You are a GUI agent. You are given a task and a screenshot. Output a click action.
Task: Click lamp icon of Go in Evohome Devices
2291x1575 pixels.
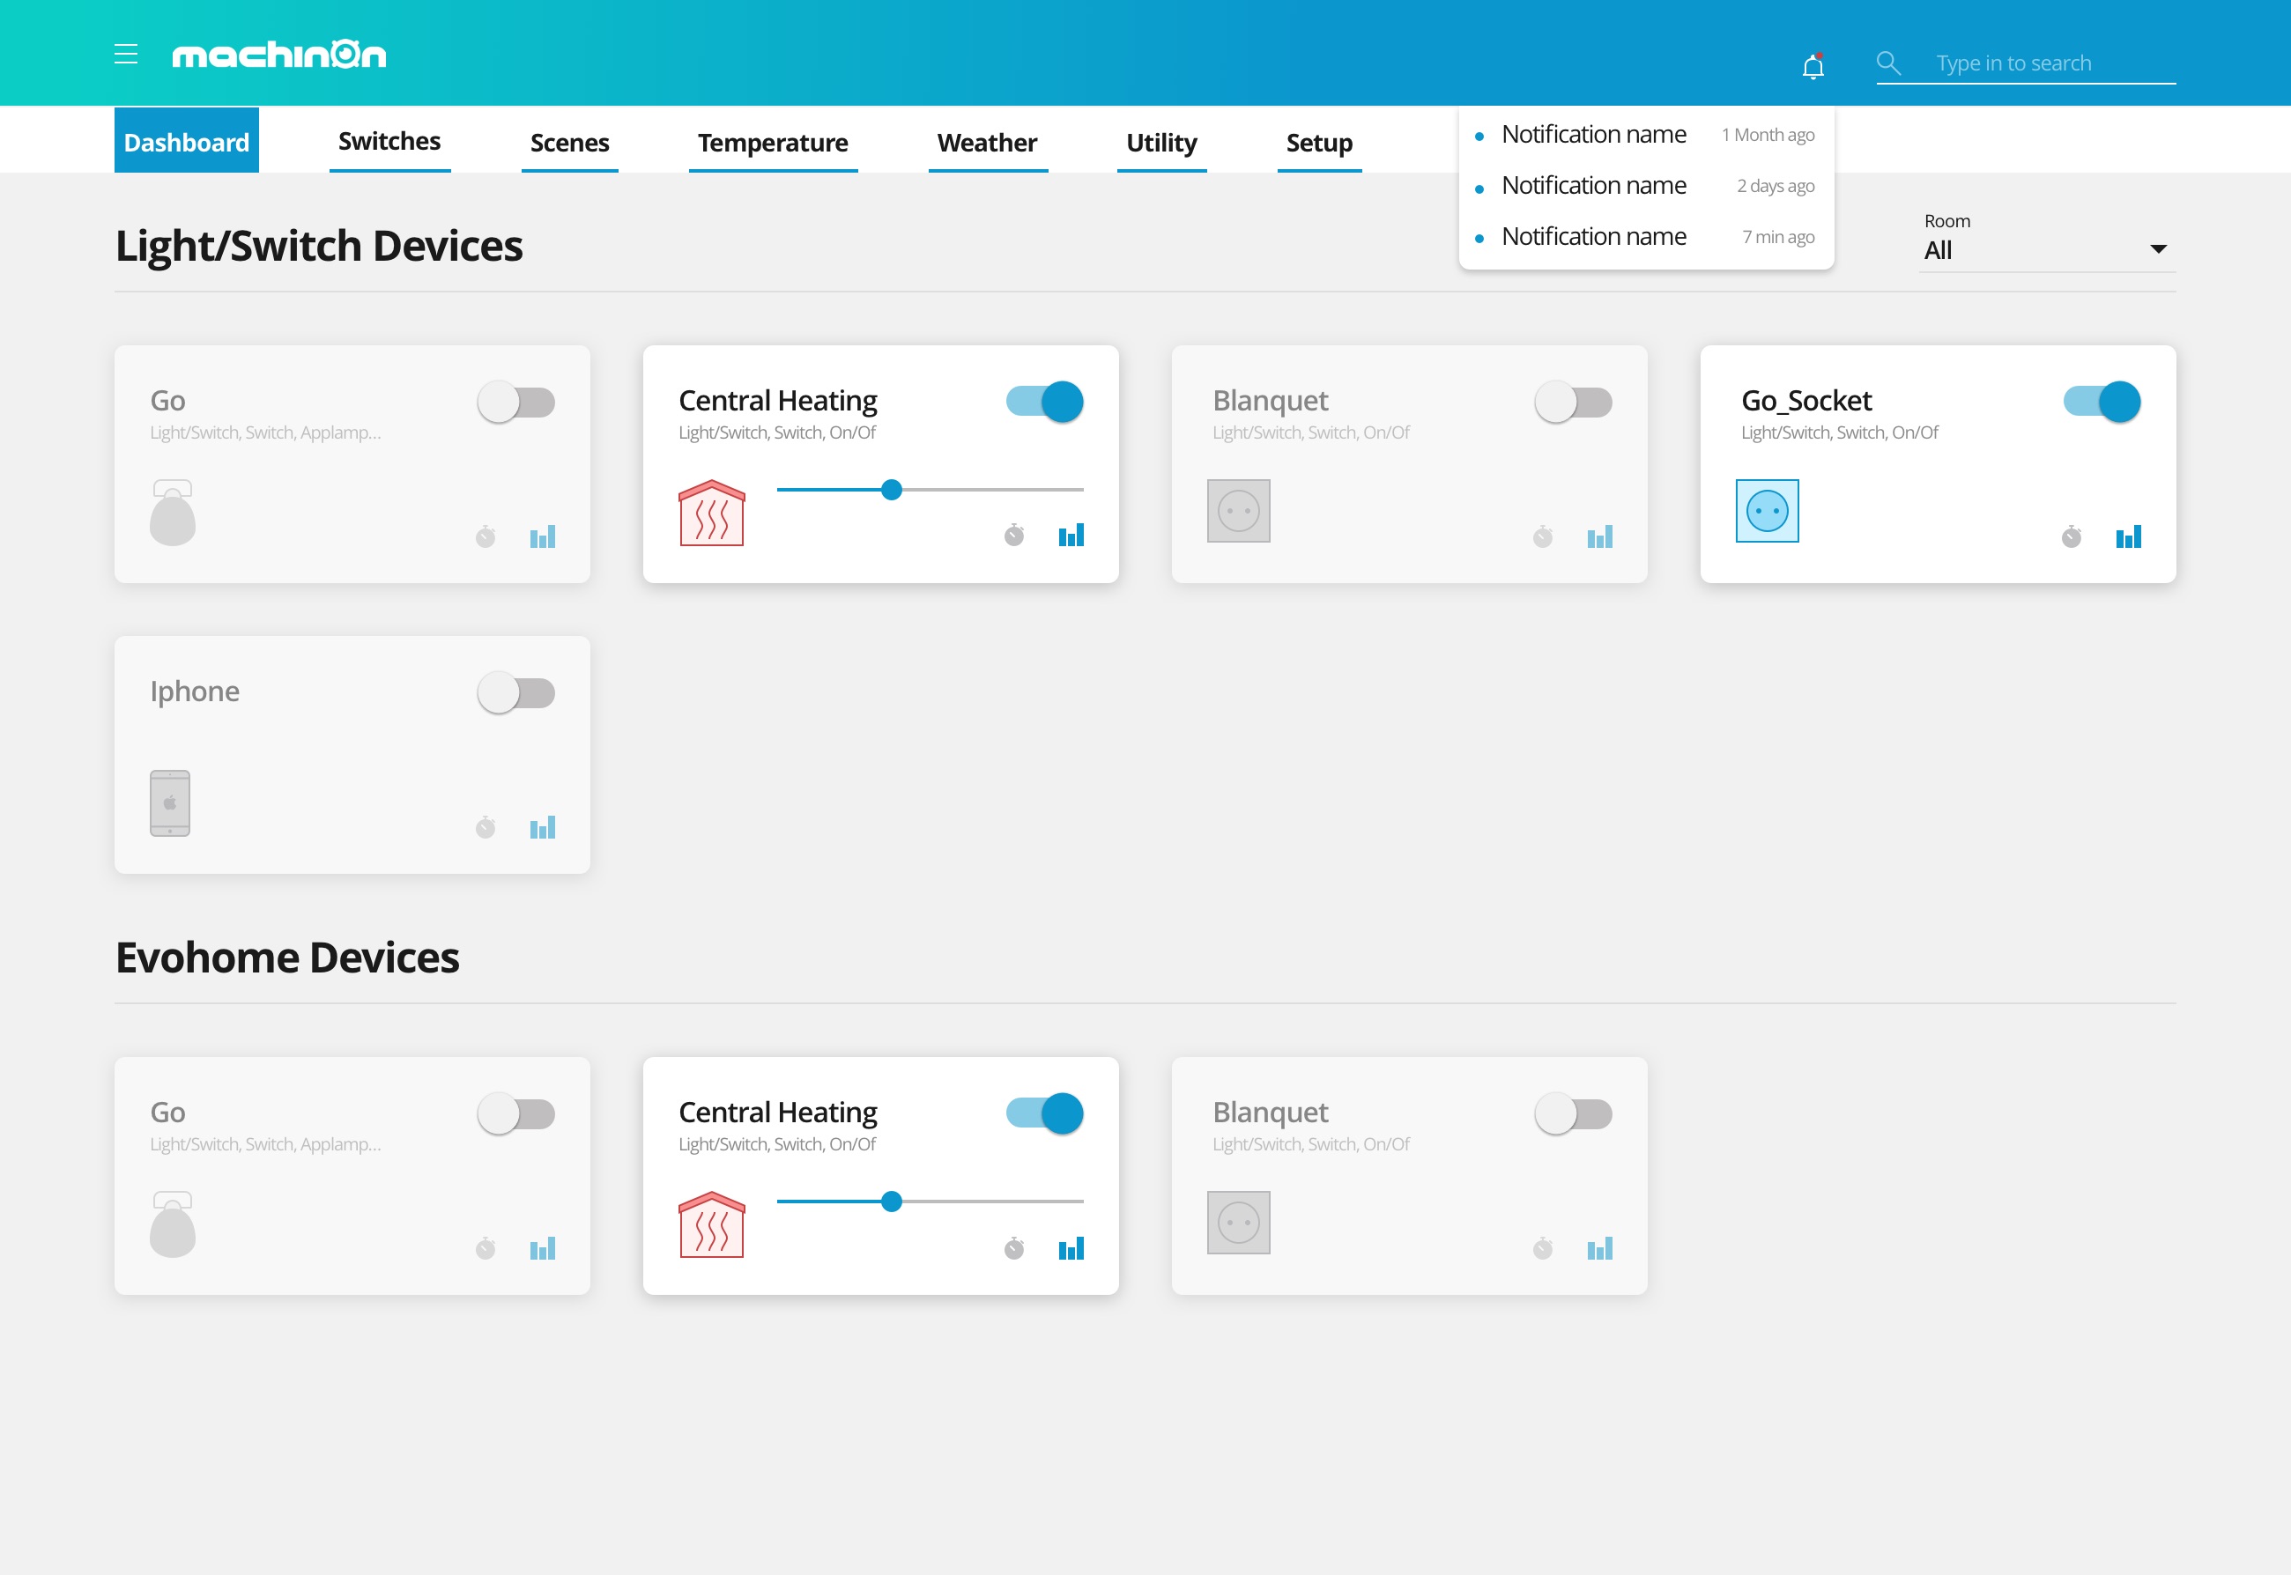(173, 1224)
